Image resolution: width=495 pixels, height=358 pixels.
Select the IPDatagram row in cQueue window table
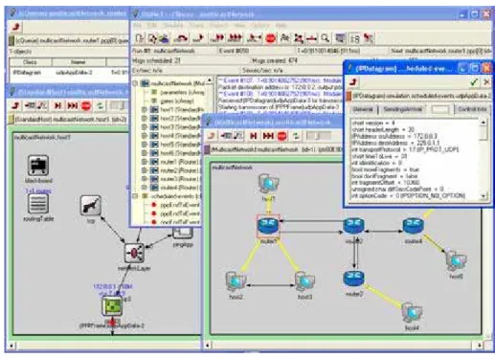[x=69, y=73]
